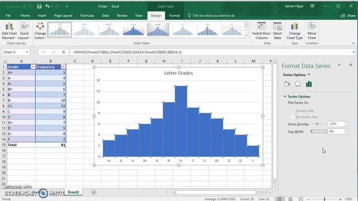Open the Home tab
Image resolution: width=358 pixels, height=201 pixels.
[x=25, y=16]
